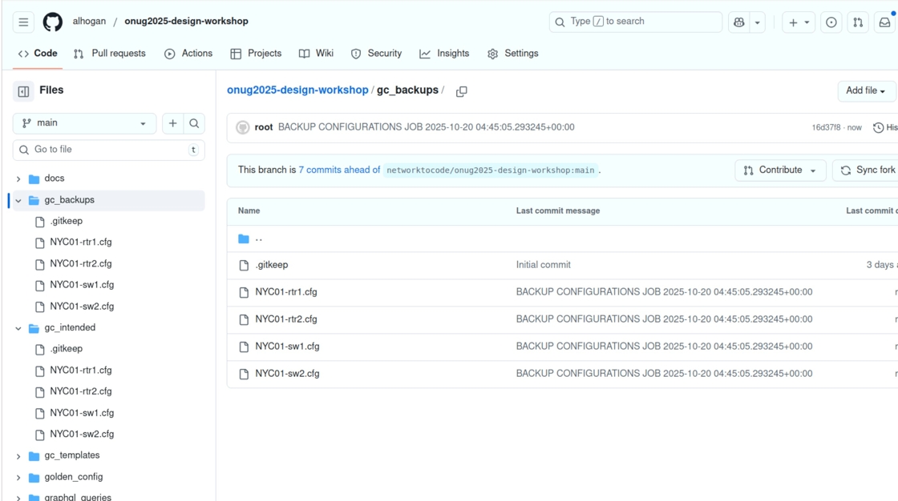
Task: Open the hamburger navigation menu
Action: coord(23,22)
